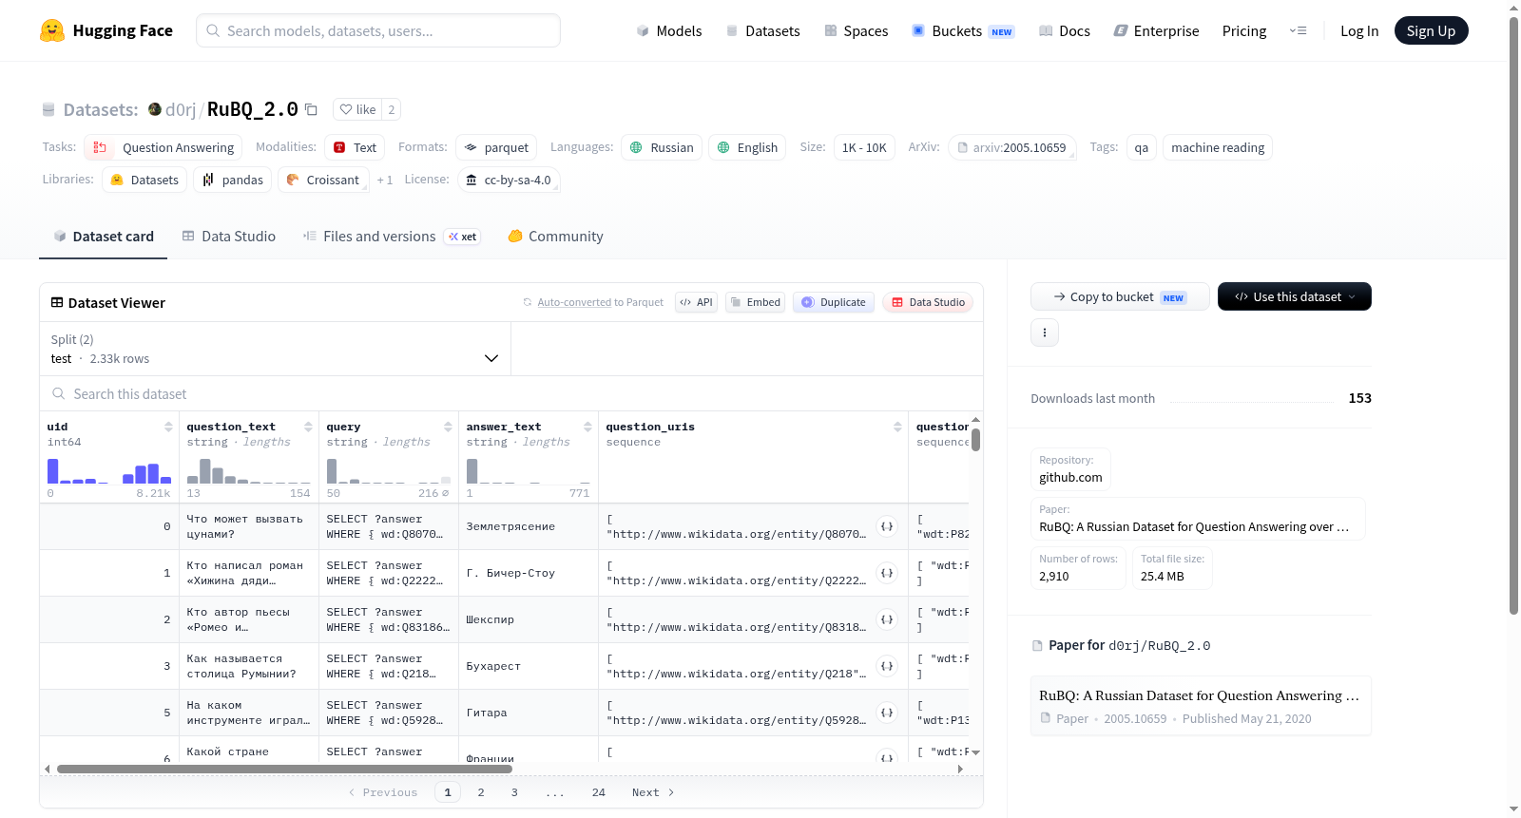Switch to the Dataset card tab
The width and height of the screenshot is (1521, 818).
pyautogui.click(x=103, y=236)
